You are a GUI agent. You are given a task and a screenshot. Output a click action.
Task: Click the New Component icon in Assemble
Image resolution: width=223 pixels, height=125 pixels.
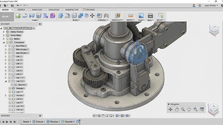100,16
